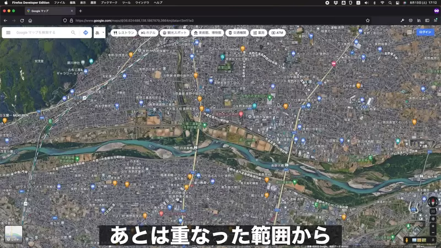This screenshot has height=248, width=441.
Task: Filter map by 美術館、博物館 chip
Action: 208,33
